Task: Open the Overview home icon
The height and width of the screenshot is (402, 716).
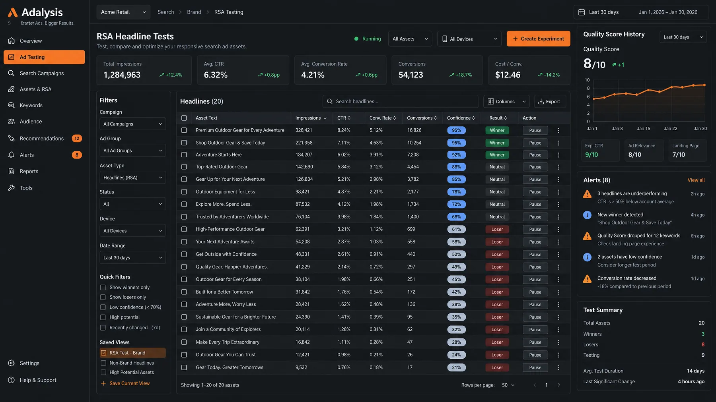Action: (12, 41)
